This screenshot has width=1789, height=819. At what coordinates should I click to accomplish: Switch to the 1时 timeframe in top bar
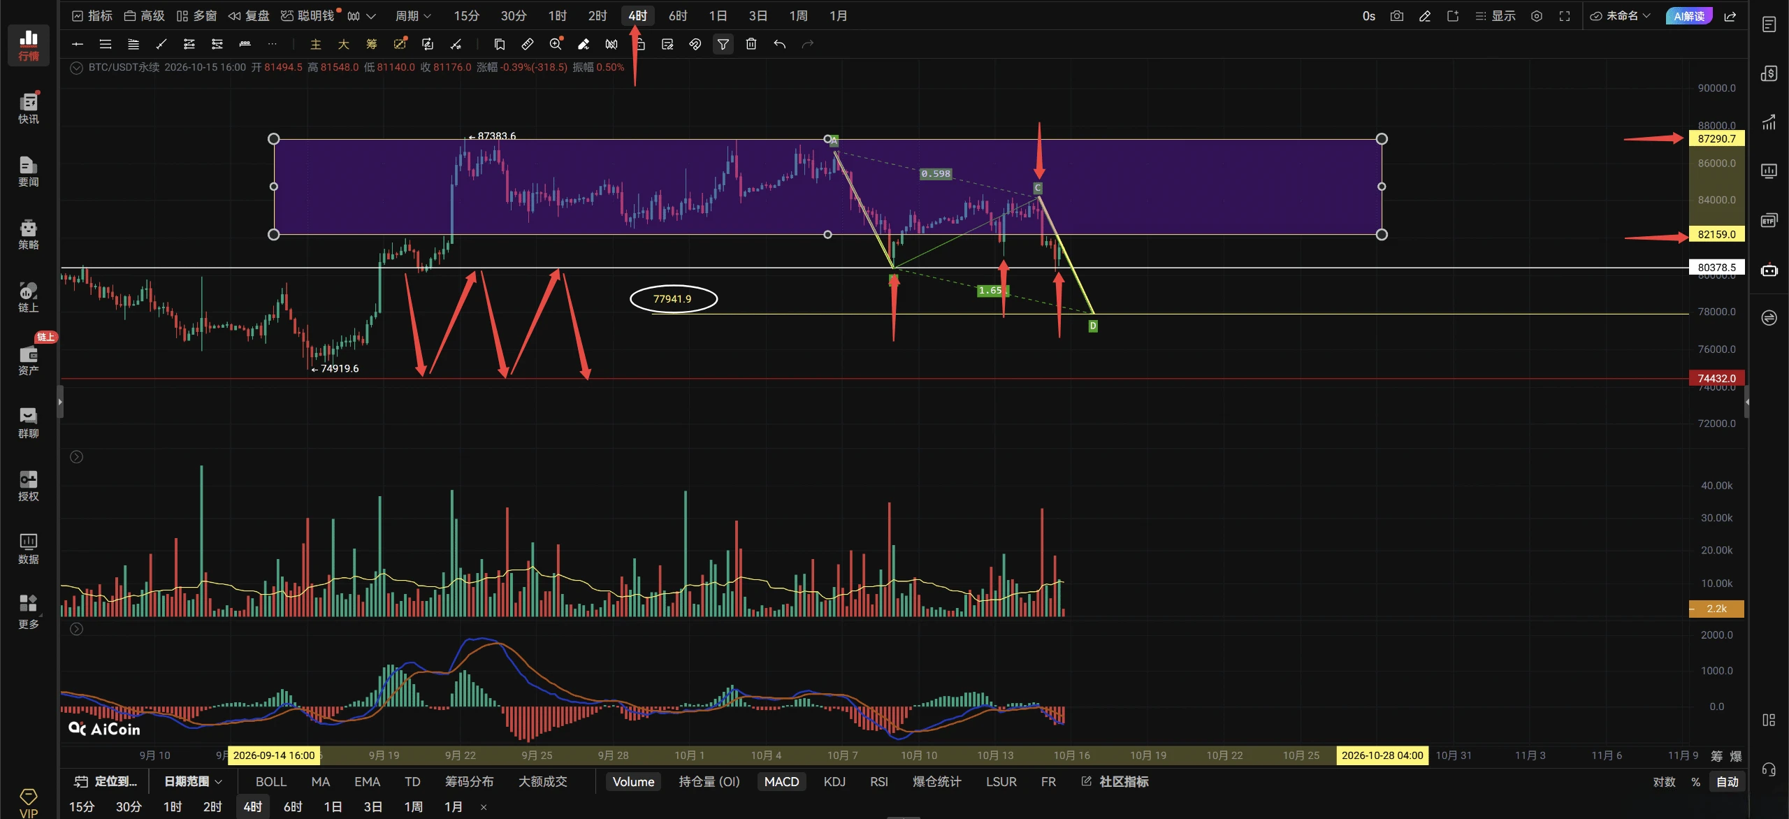point(557,16)
